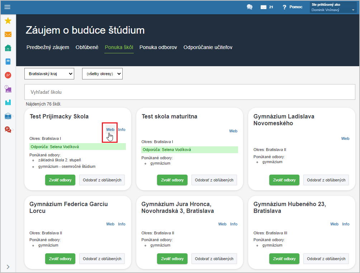Click Zvoliť odbory for Gymnázium Jura Hronca
Screen dimensions: 360x273
pyautogui.click(x=172, y=259)
